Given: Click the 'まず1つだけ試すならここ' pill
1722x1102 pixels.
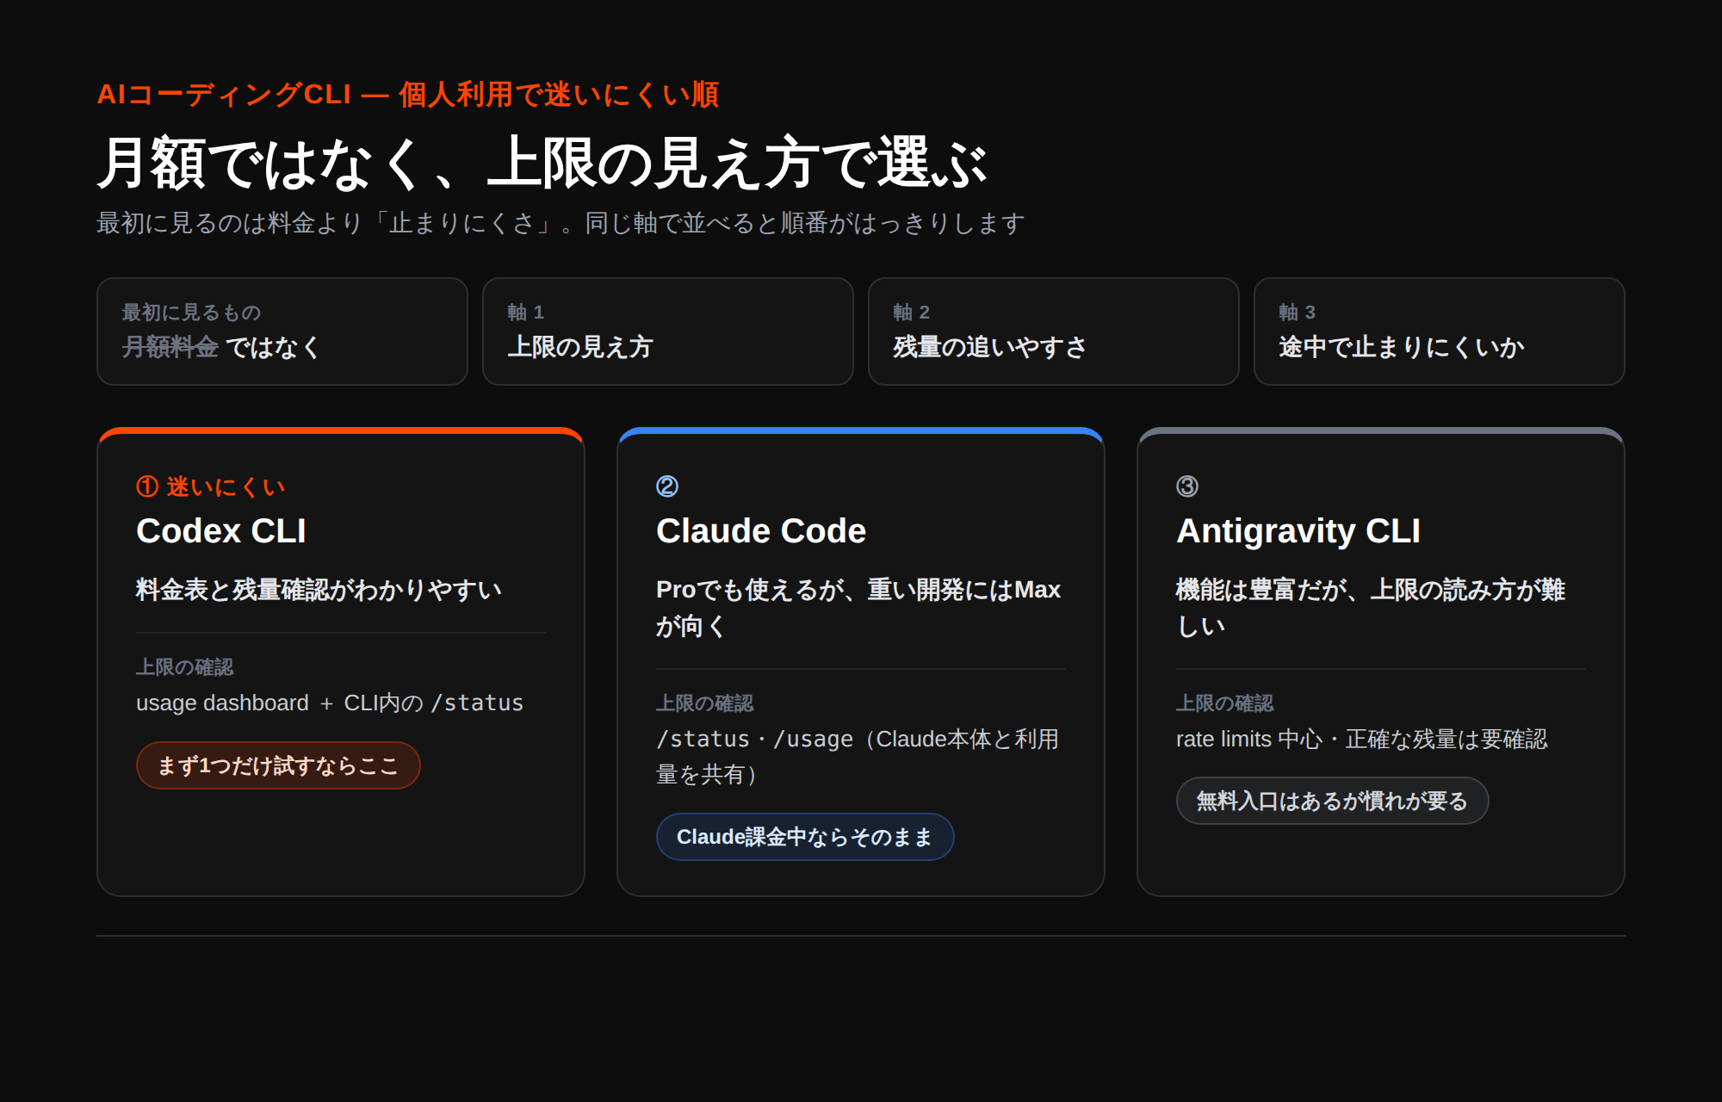Looking at the screenshot, I should pyautogui.click(x=278, y=765).
